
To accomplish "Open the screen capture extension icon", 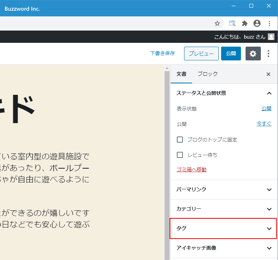I will (x=232, y=23).
